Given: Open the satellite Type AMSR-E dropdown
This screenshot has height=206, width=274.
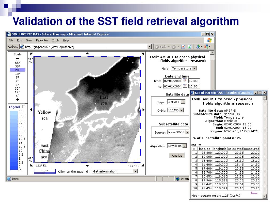Looking at the screenshot, I should click(x=183, y=102).
